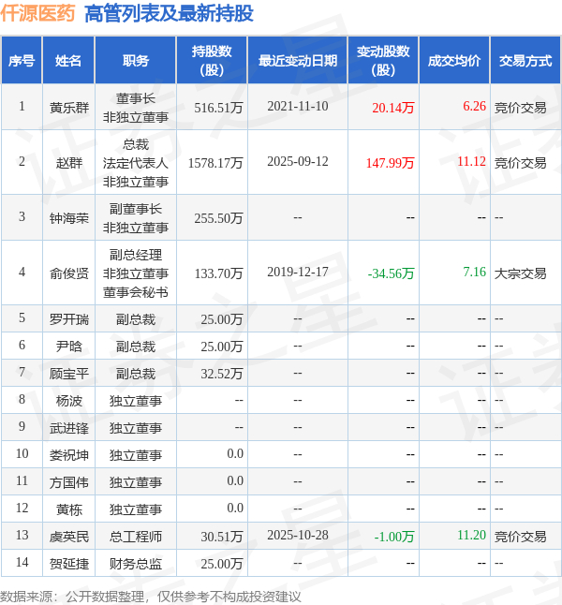This screenshot has height=605, width=562.
Task: Click the holding value 133.70万
Action: coord(218,273)
